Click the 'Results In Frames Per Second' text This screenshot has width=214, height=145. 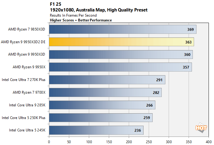(x=73, y=15)
